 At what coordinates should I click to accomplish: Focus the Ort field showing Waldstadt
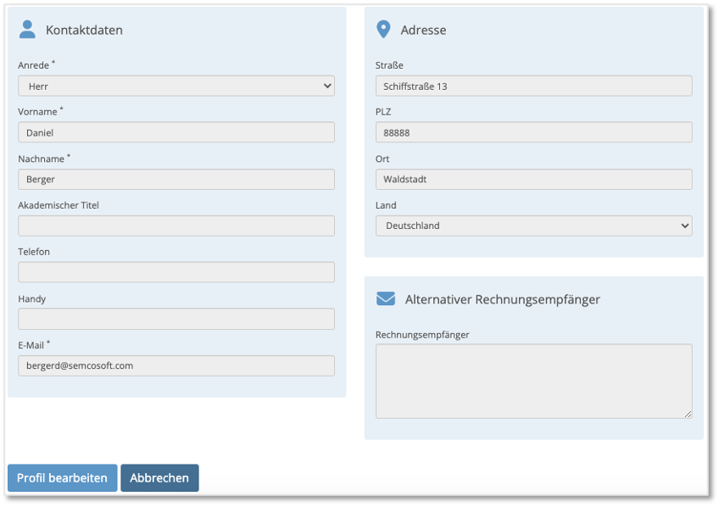tap(534, 179)
